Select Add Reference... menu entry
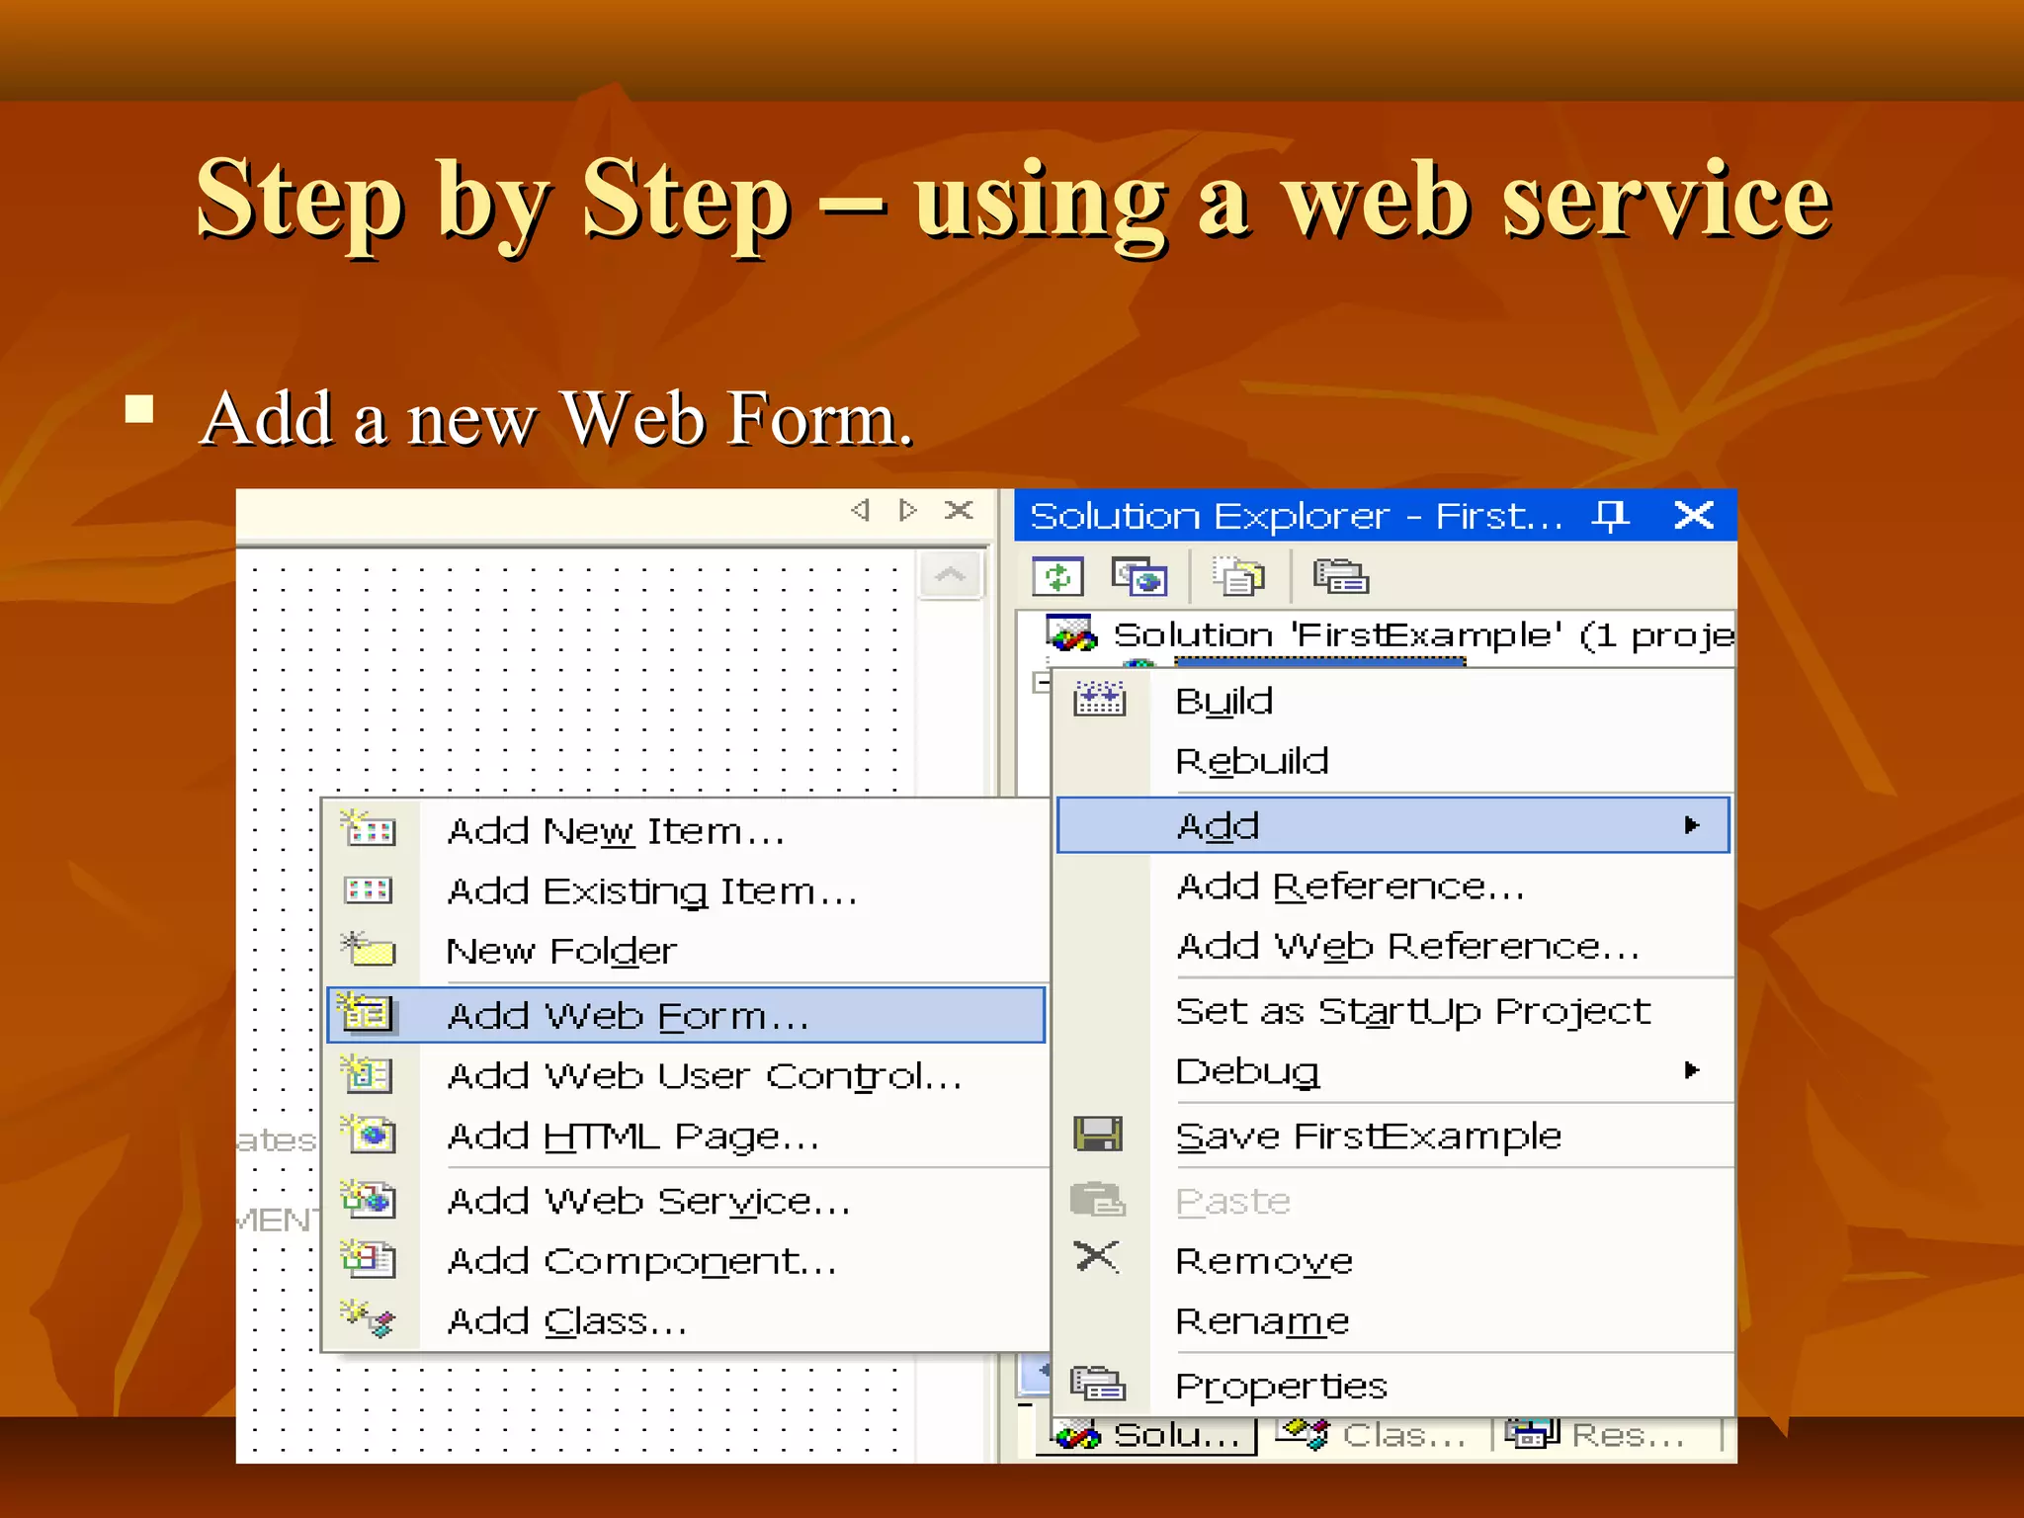Screen dimensions: 2024x1518 click(1393, 886)
